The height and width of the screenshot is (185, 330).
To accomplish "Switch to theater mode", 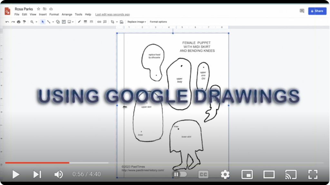I will tap(269, 174).
